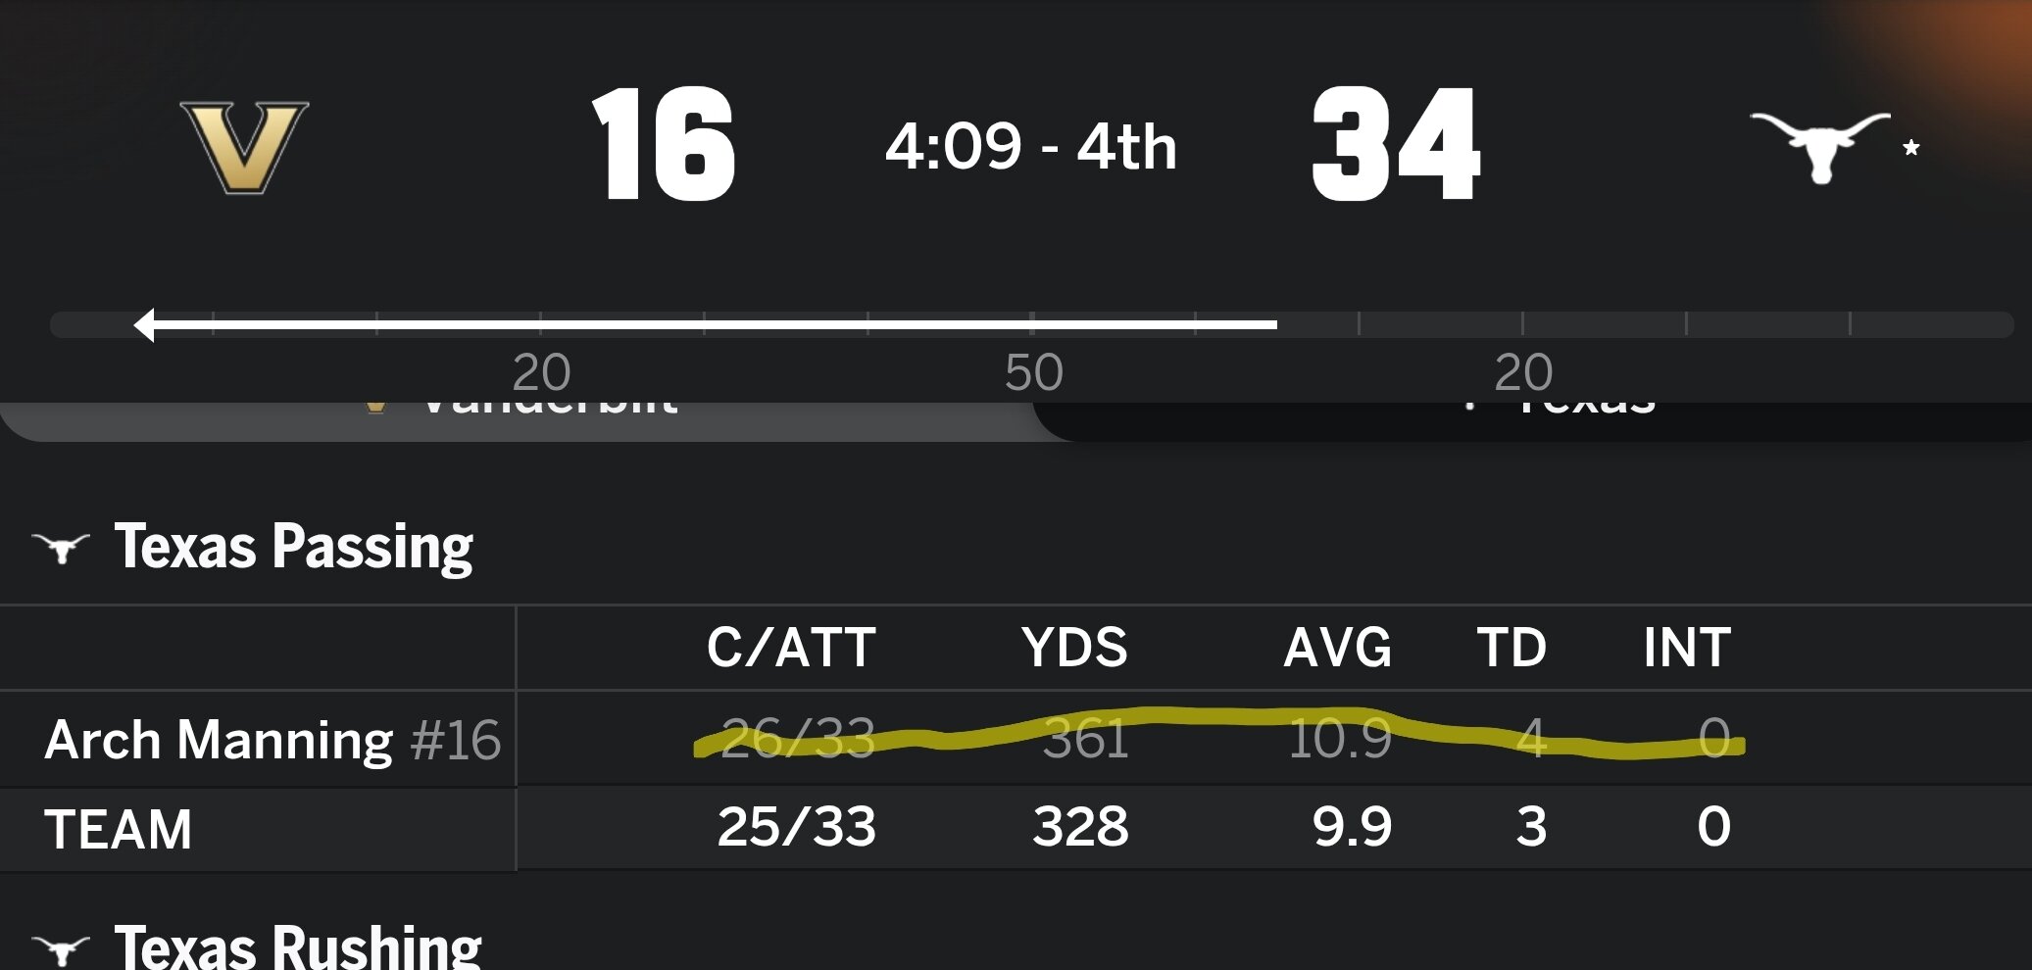Tap the 4:09 - 4th game clock

click(1030, 147)
